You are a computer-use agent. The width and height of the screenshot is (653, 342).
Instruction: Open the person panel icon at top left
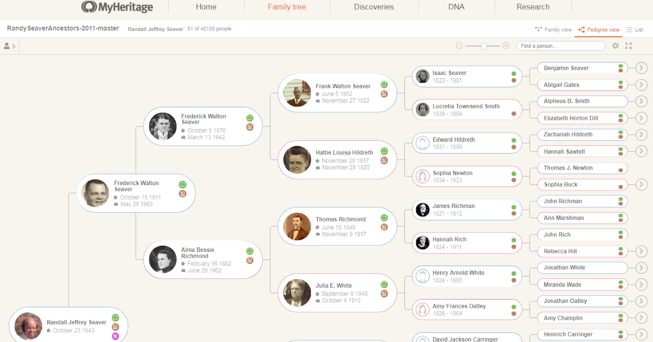pyautogui.click(x=8, y=46)
